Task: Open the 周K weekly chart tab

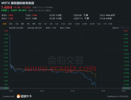Action: coord(23,24)
